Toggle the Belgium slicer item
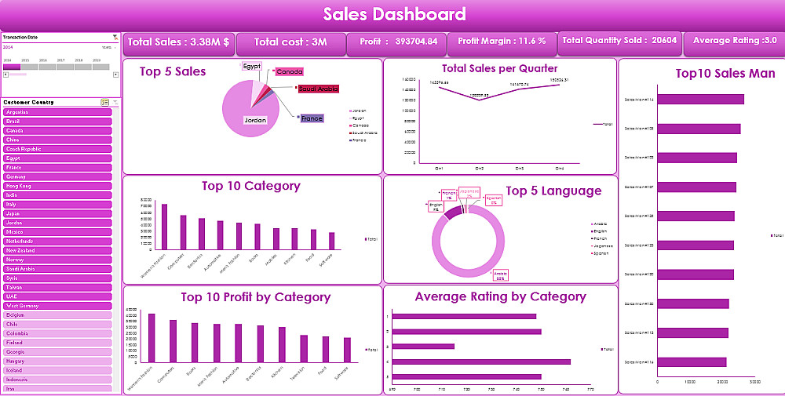 pos(57,315)
